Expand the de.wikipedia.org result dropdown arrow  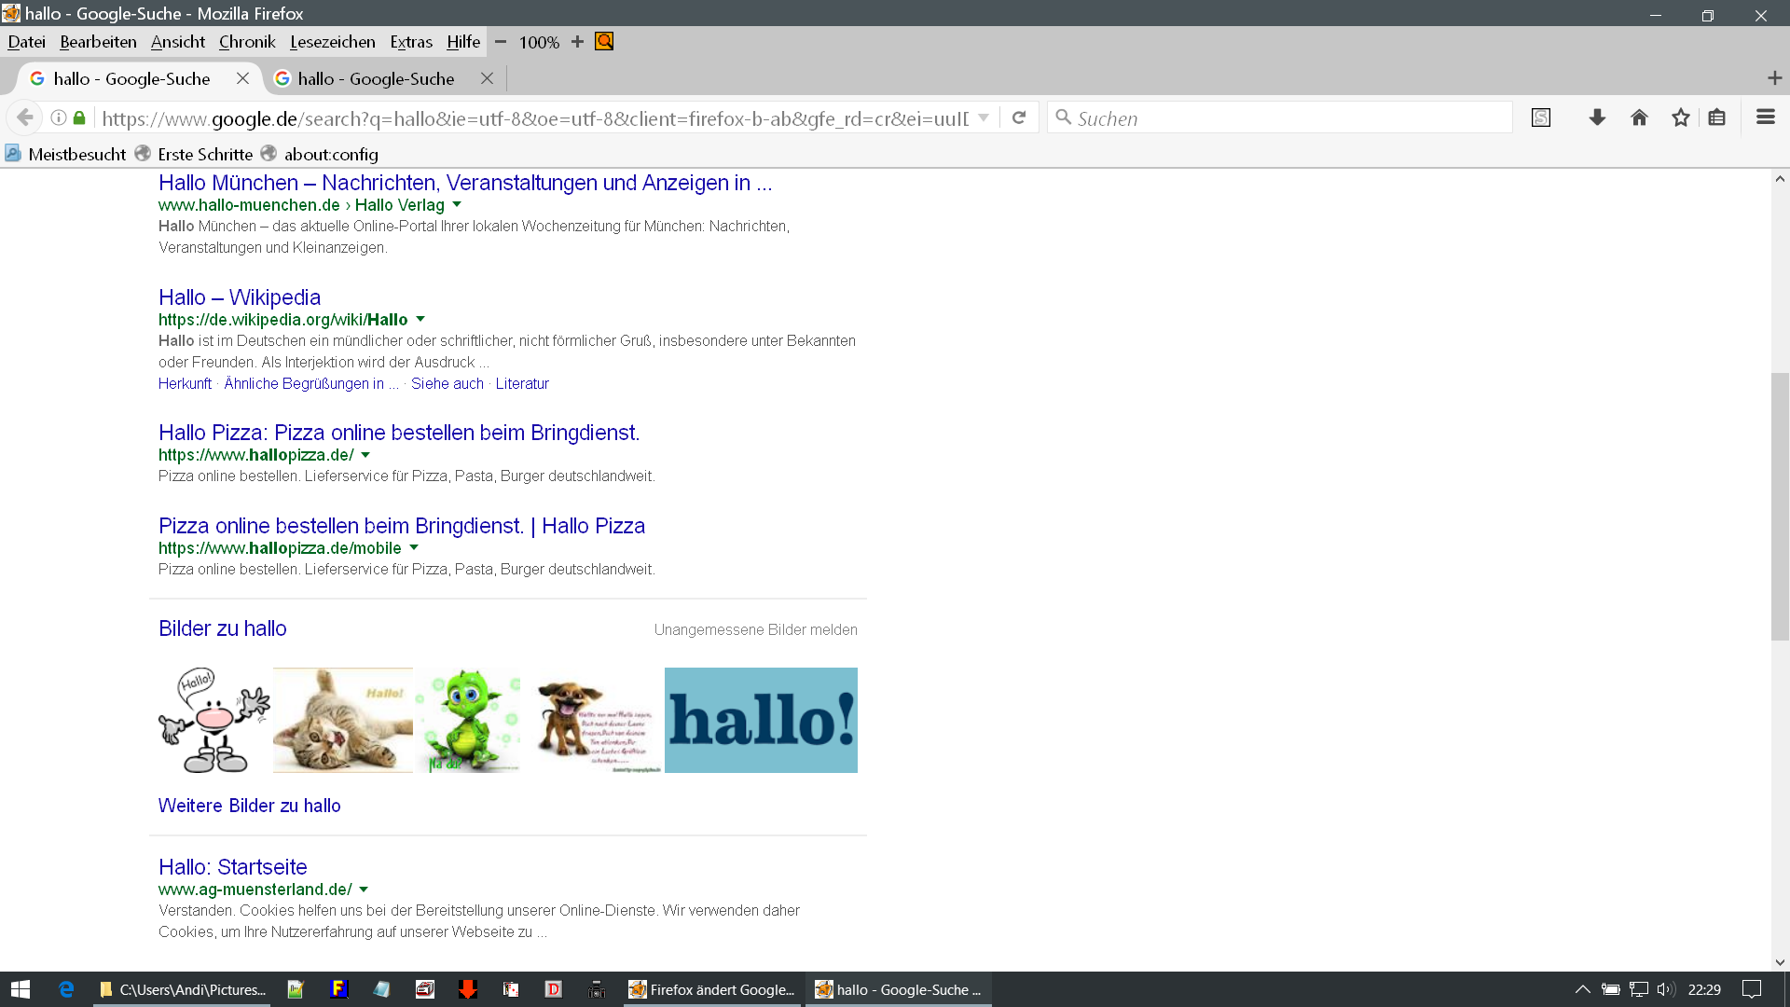click(420, 320)
